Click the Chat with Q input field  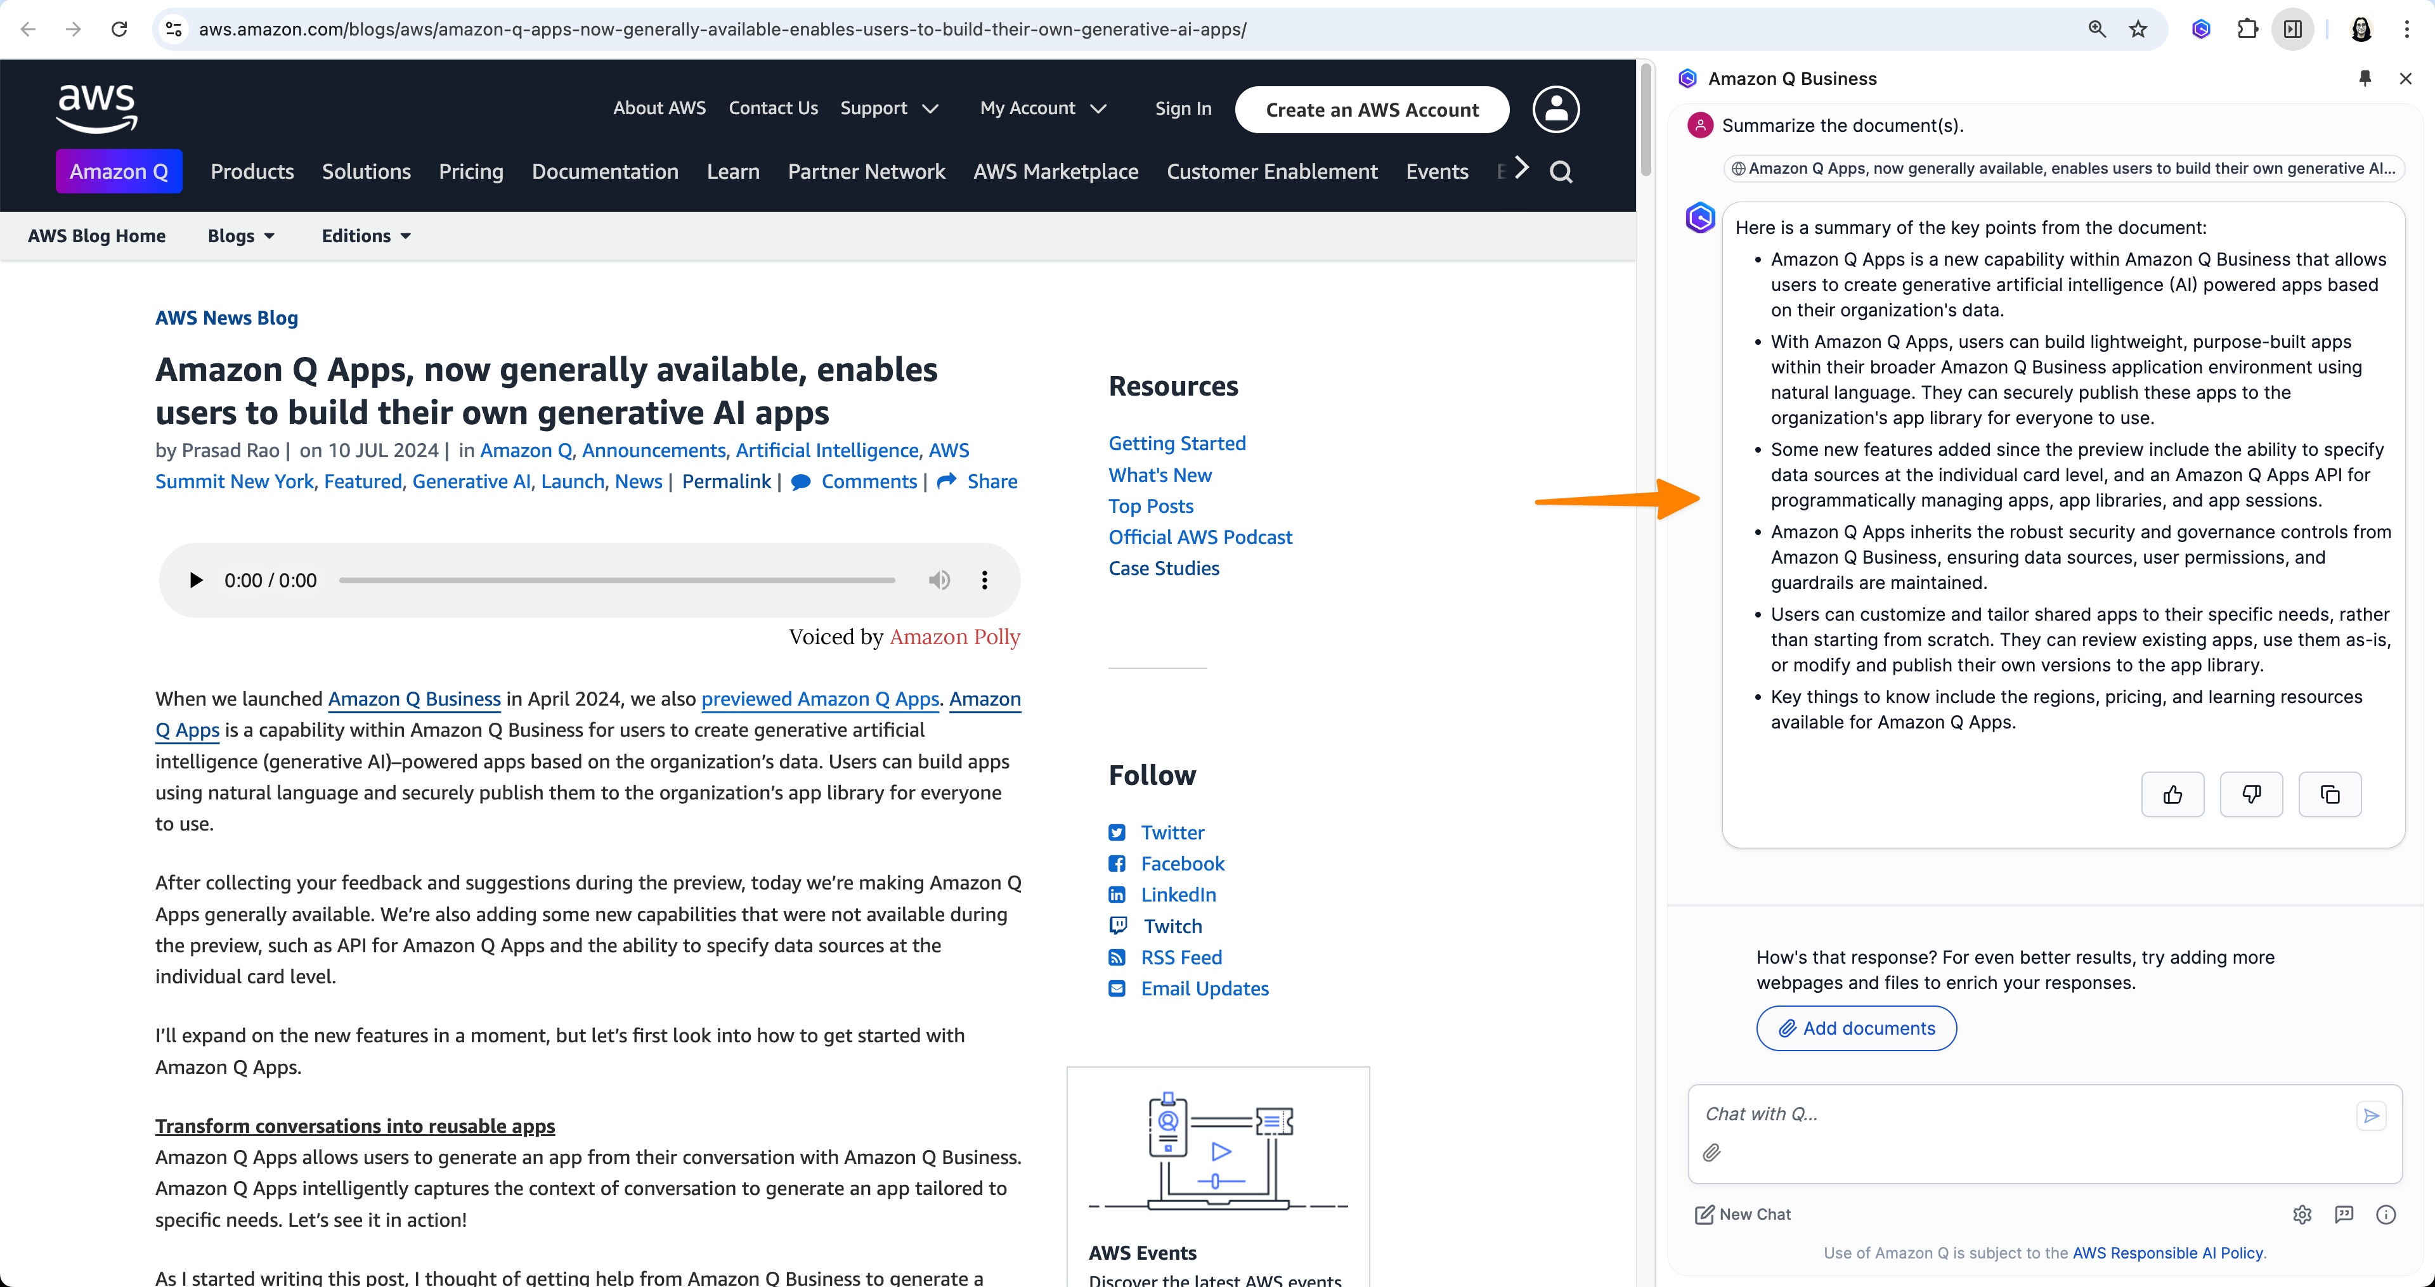[x=2023, y=1114]
